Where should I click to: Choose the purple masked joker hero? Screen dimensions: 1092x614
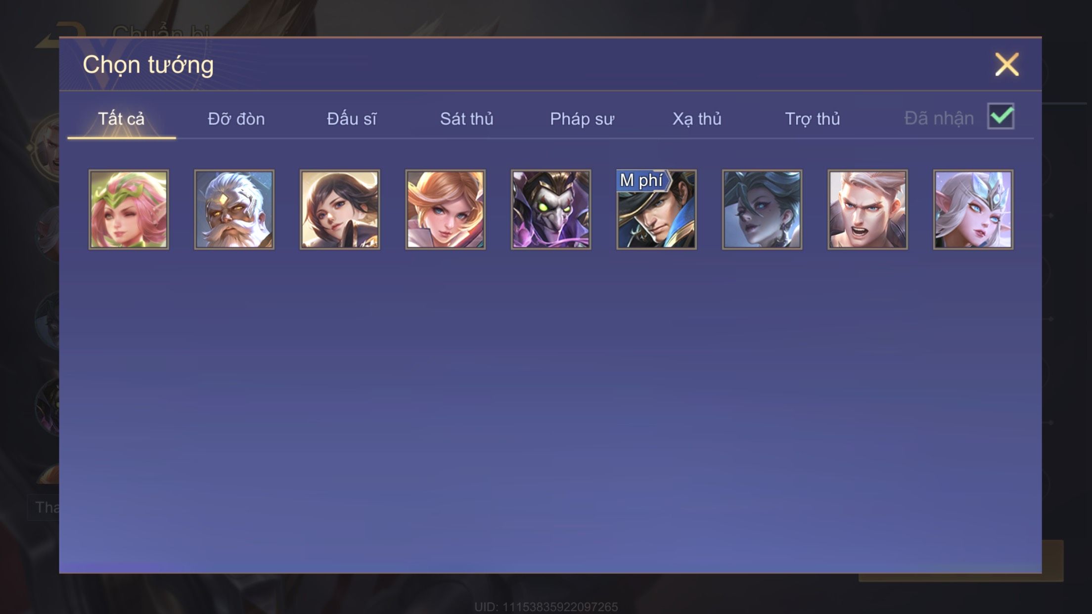551,210
